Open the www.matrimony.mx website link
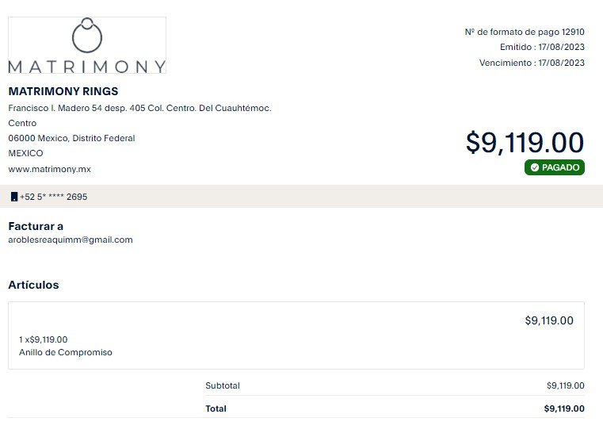Image resolution: width=603 pixels, height=437 pixels. point(50,169)
